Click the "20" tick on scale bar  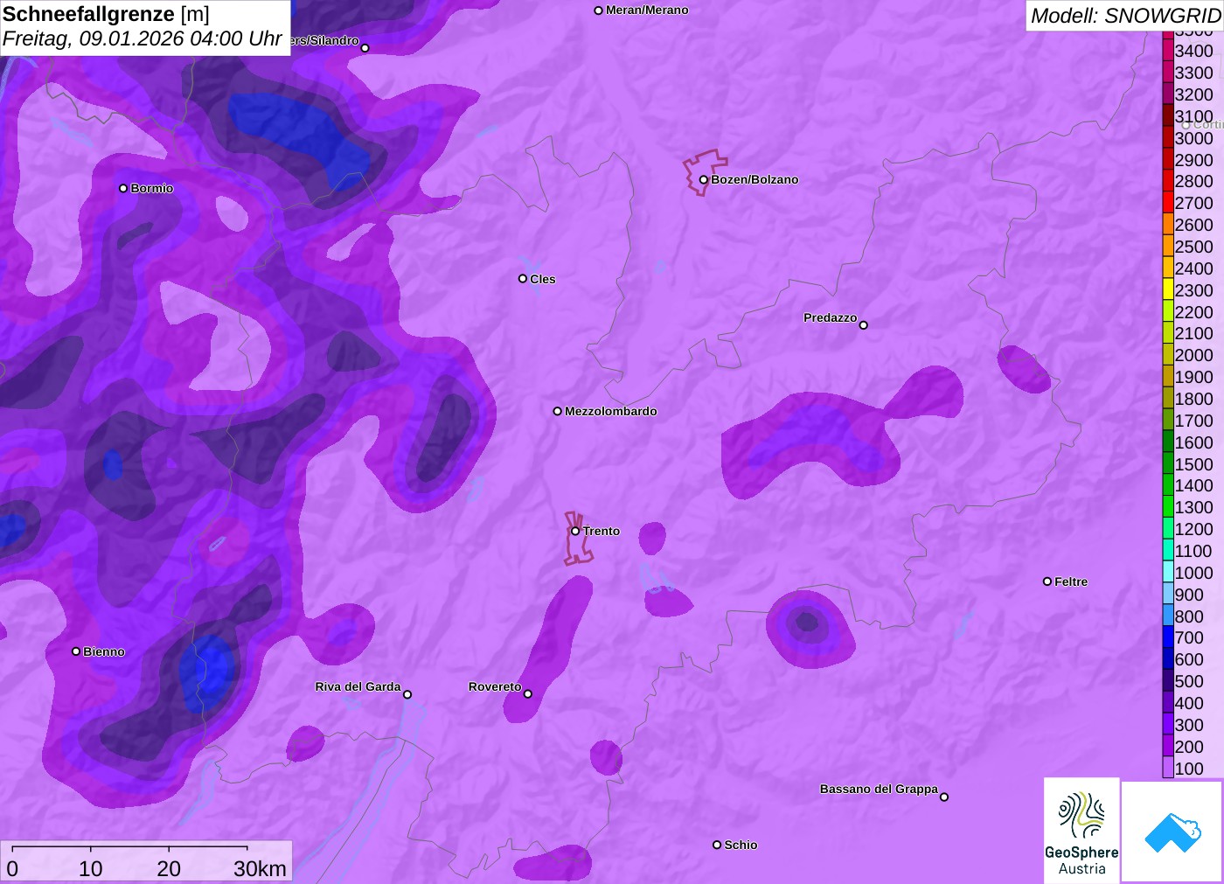(169, 868)
